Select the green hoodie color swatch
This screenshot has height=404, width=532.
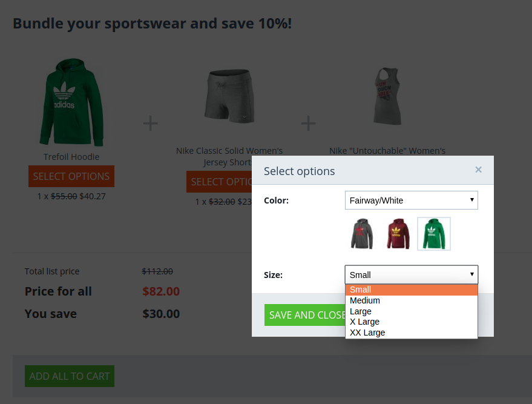pyautogui.click(x=433, y=234)
